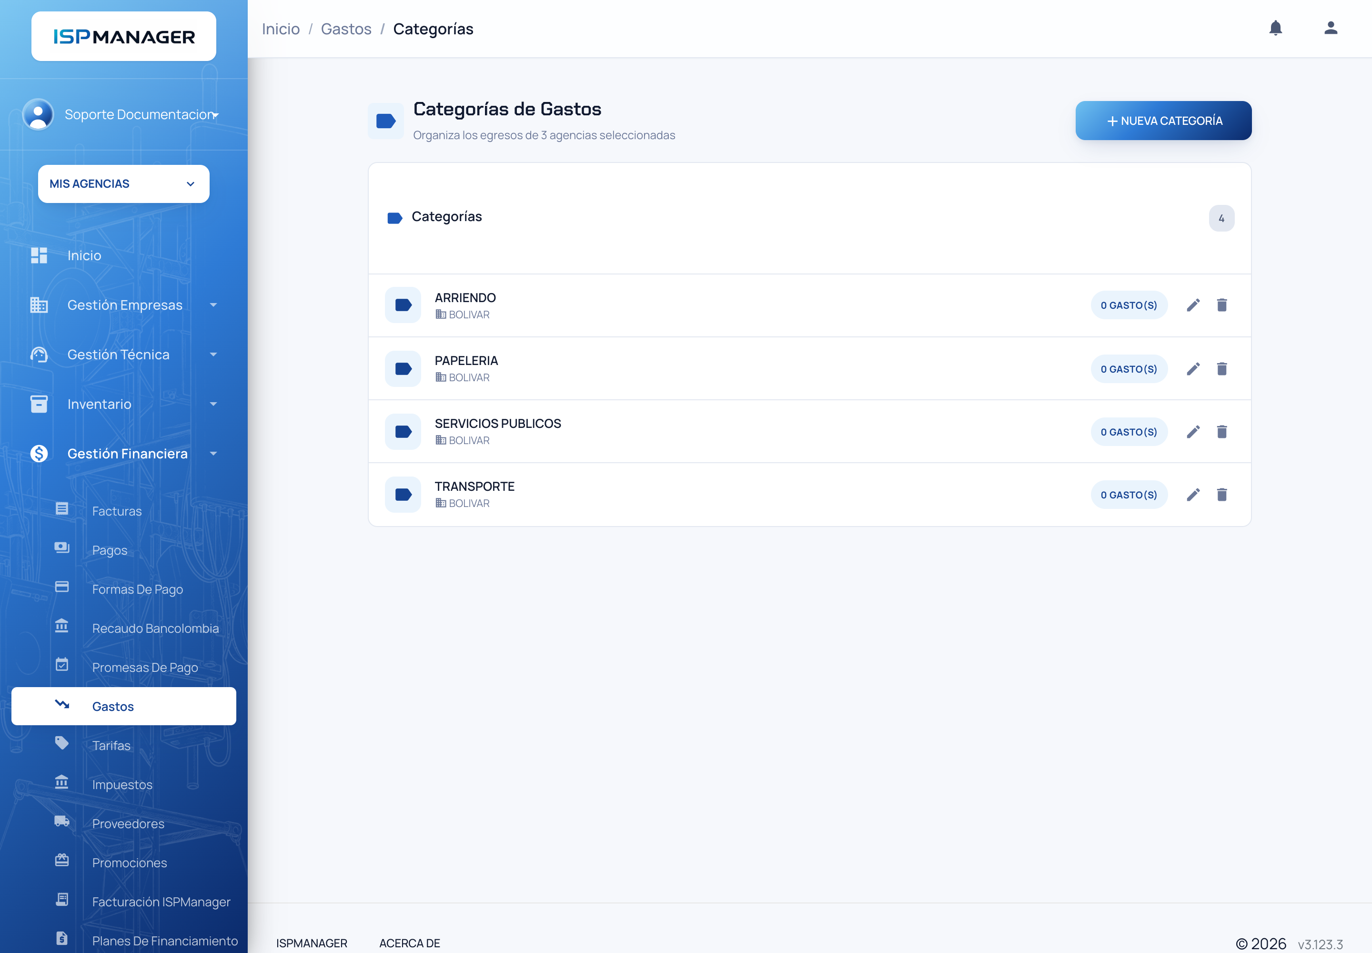Screen dimensions: 1372x953
Task: Click the ARRIENDO tag icon
Action: pyautogui.click(x=403, y=305)
